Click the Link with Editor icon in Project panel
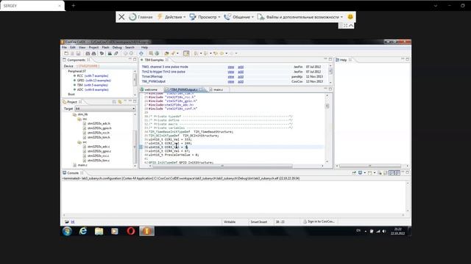 [120, 102]
